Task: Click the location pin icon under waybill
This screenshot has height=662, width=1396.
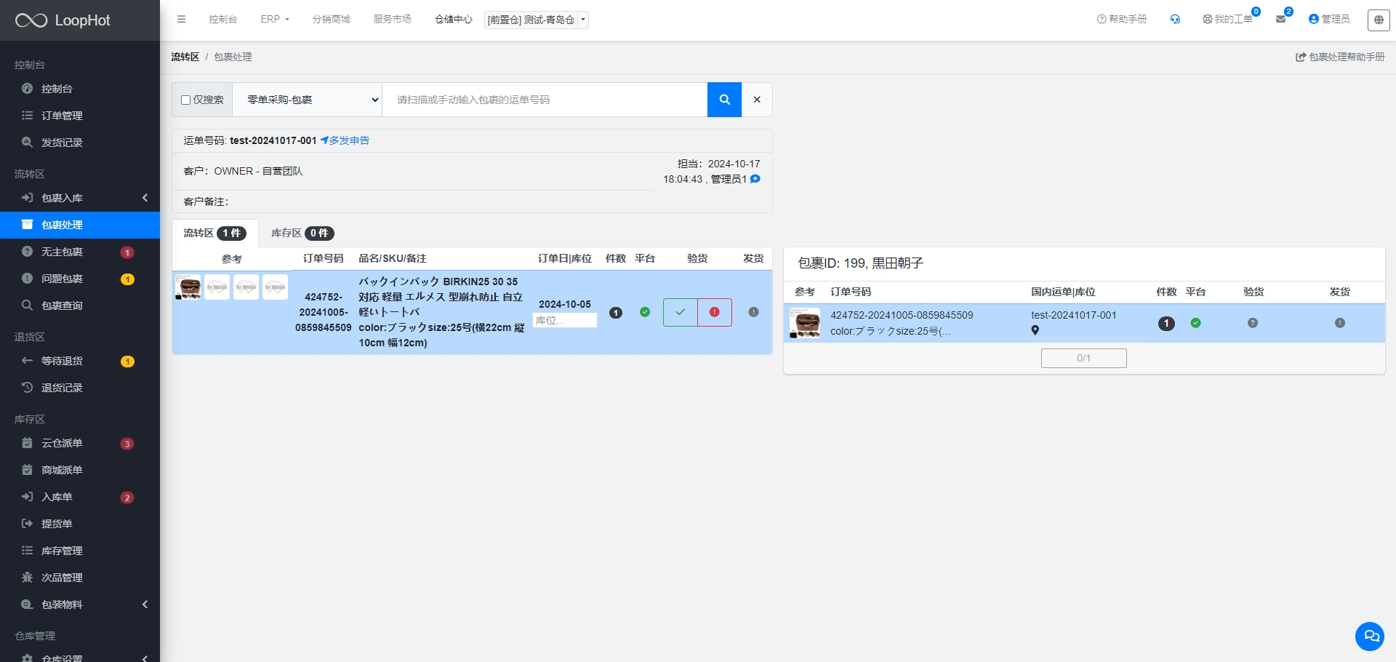Action: pos(1035,331)
